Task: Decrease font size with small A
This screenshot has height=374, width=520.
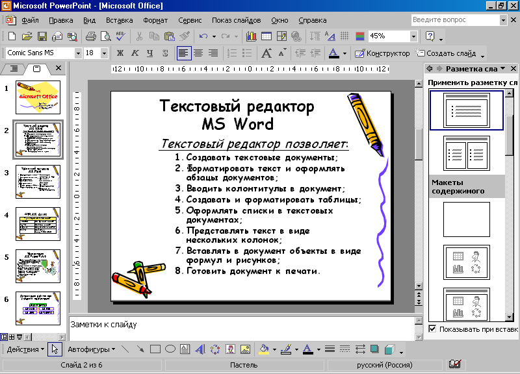Action: click(282, 53)
